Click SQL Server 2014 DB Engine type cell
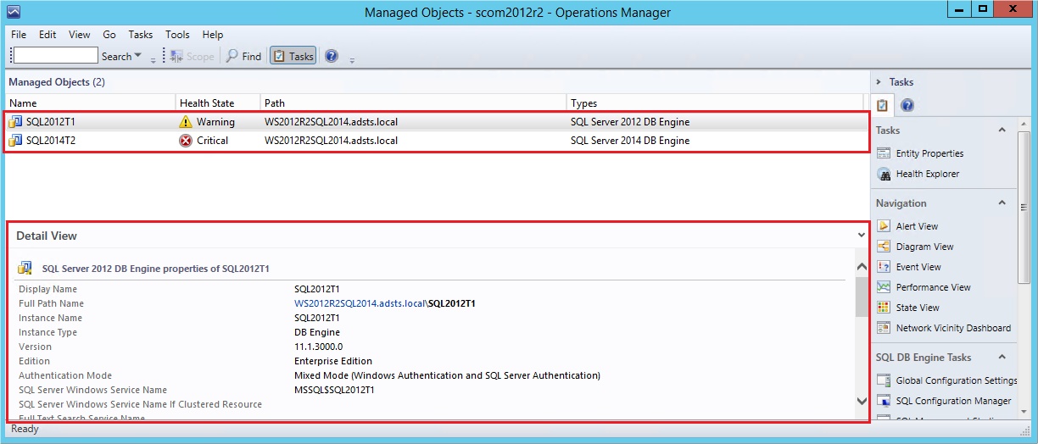This screenshot has width=1038, height=444. (630, 141)
